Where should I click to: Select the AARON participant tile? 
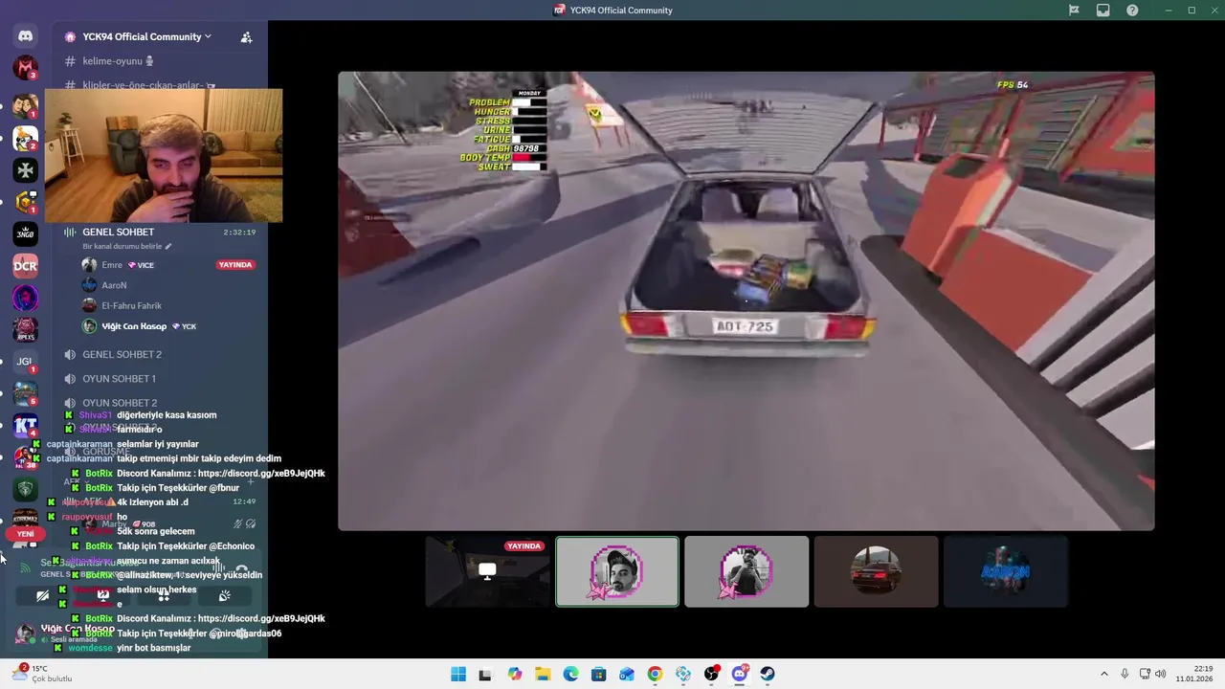(1005, 571)
